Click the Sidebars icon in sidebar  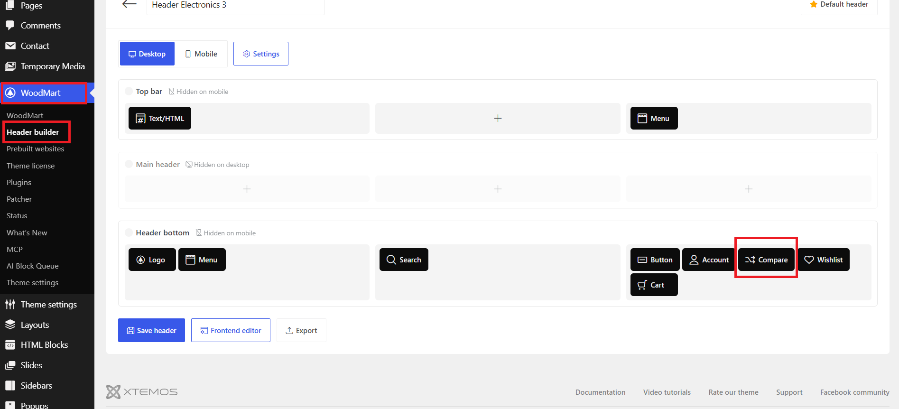coord(10,385)
